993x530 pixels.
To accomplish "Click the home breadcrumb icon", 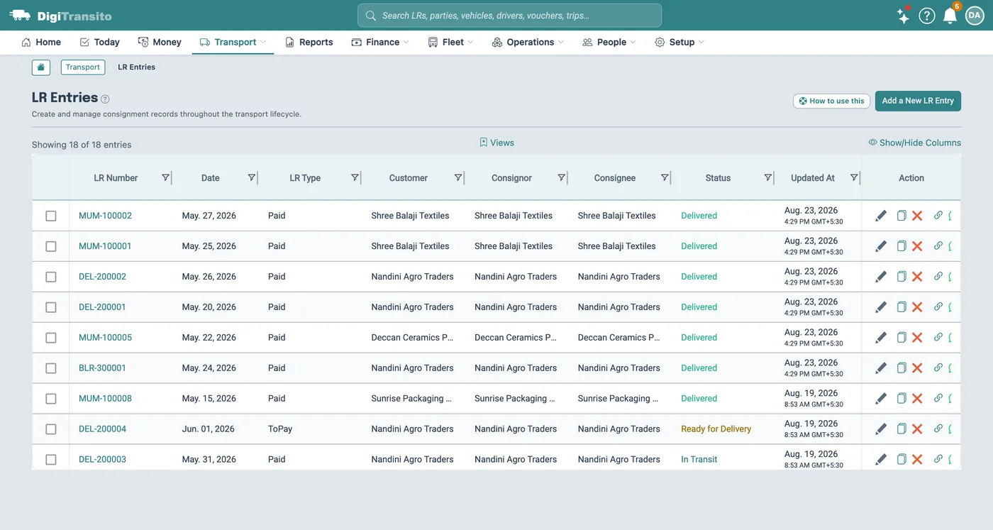I will point(41,67).
